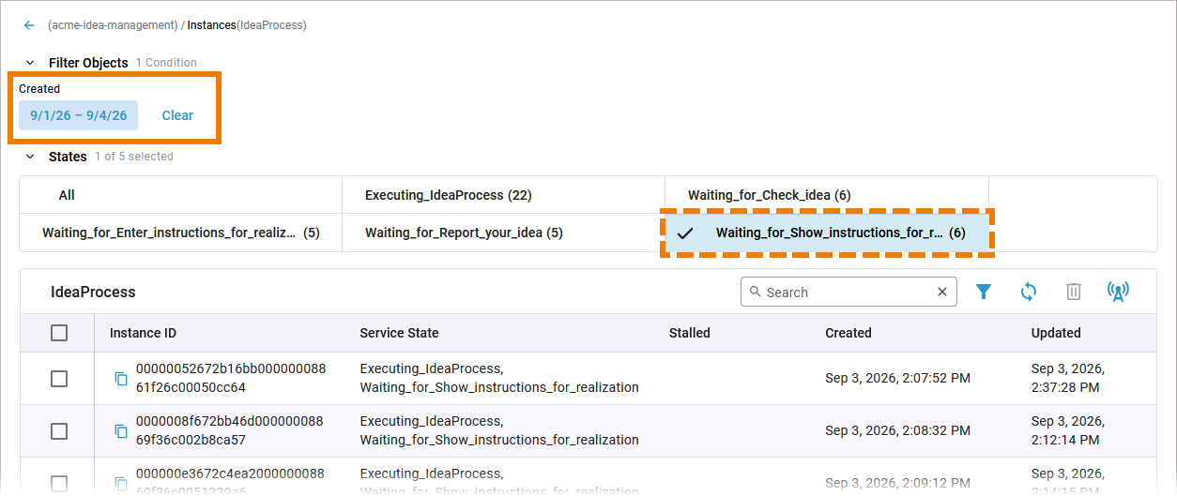Refresh the IdeaProcess instance list
The width and height of the screenshot is (1177, 496).
click(1029, 292)
